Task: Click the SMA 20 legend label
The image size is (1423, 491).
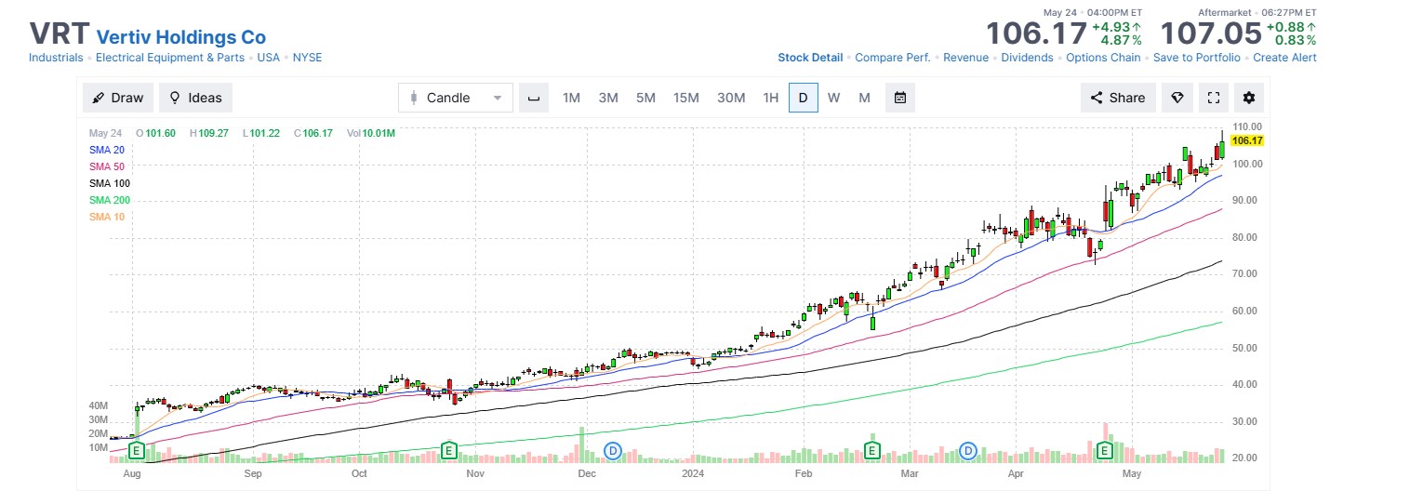Action: 107,150
